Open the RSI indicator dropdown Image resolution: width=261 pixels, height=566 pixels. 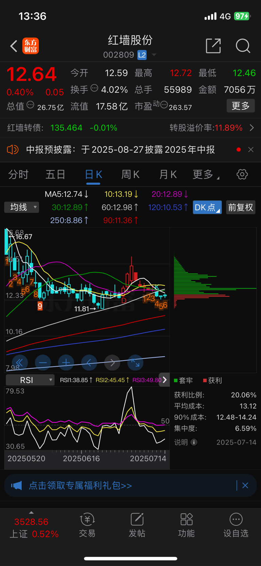[x=30, y=380]
